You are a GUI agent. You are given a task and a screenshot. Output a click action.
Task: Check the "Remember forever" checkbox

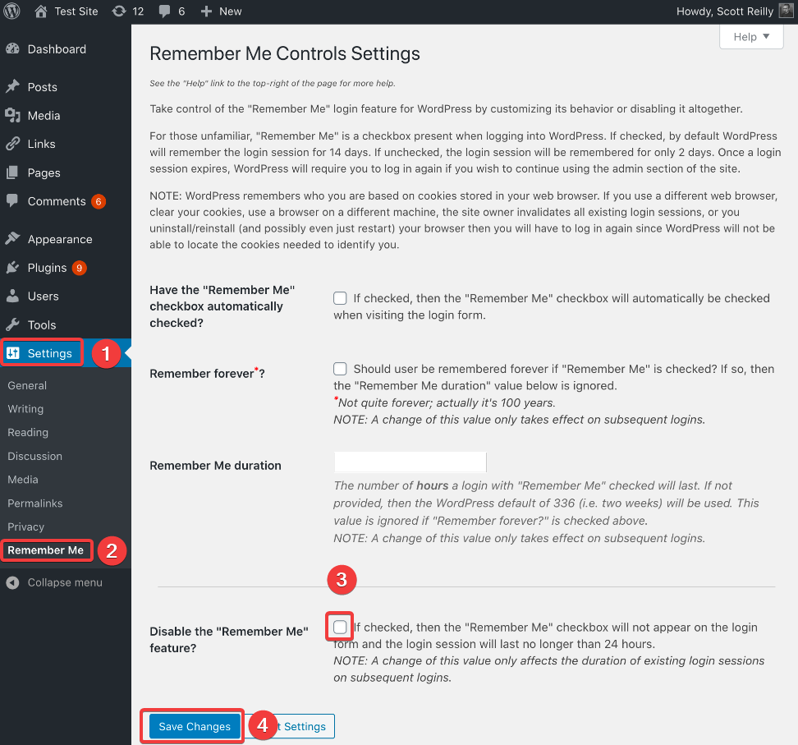(x=340, y=369)
